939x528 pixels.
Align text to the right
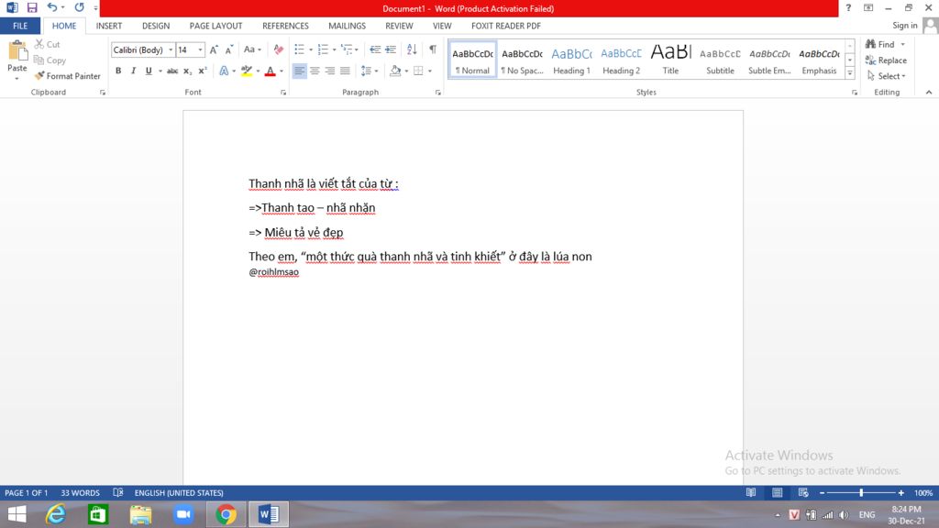click(x=329, y=71)
